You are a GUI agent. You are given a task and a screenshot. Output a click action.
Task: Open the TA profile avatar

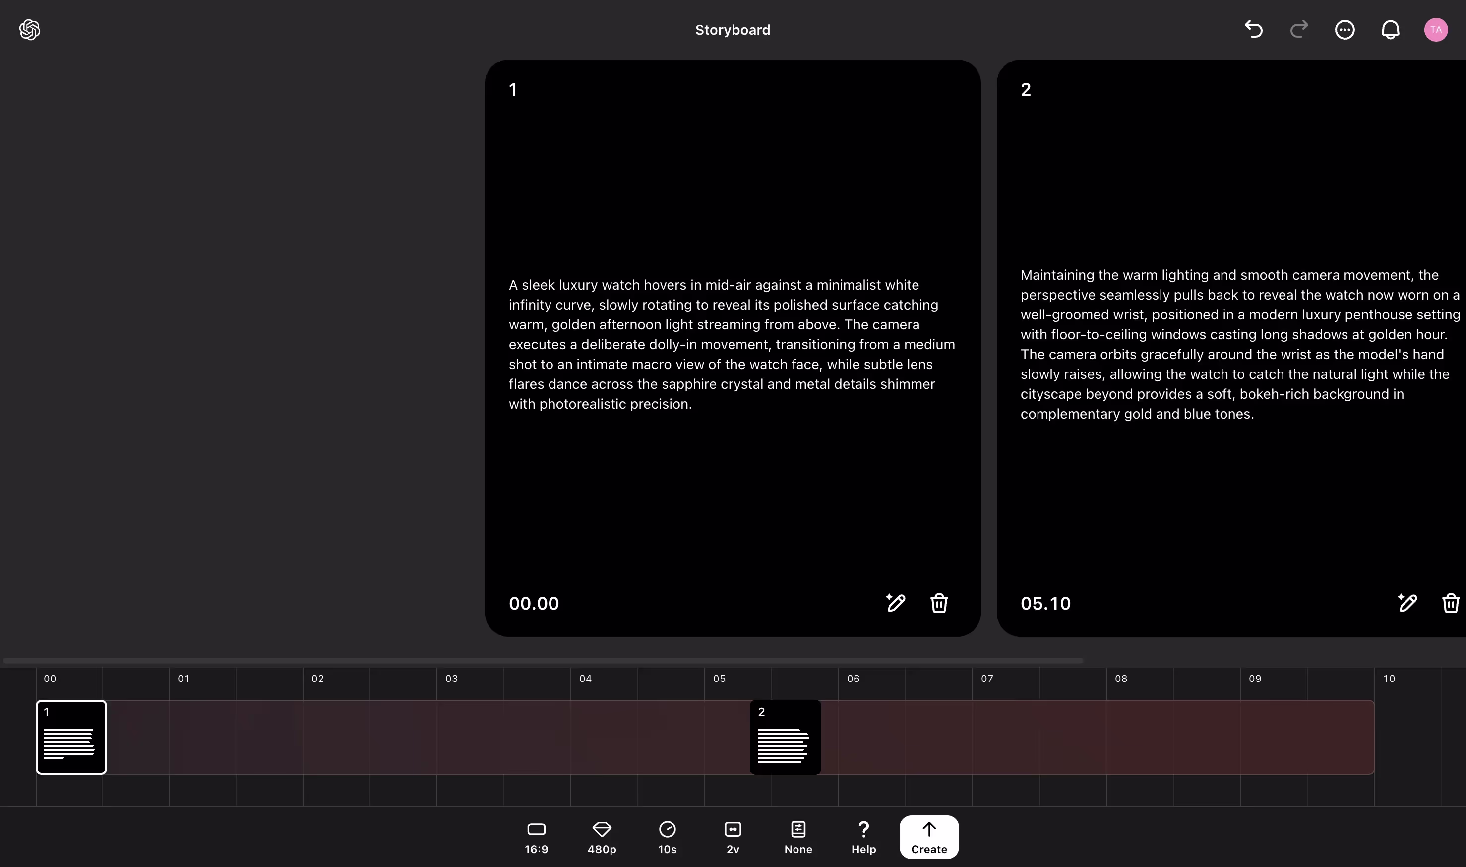coord(1436,29)
